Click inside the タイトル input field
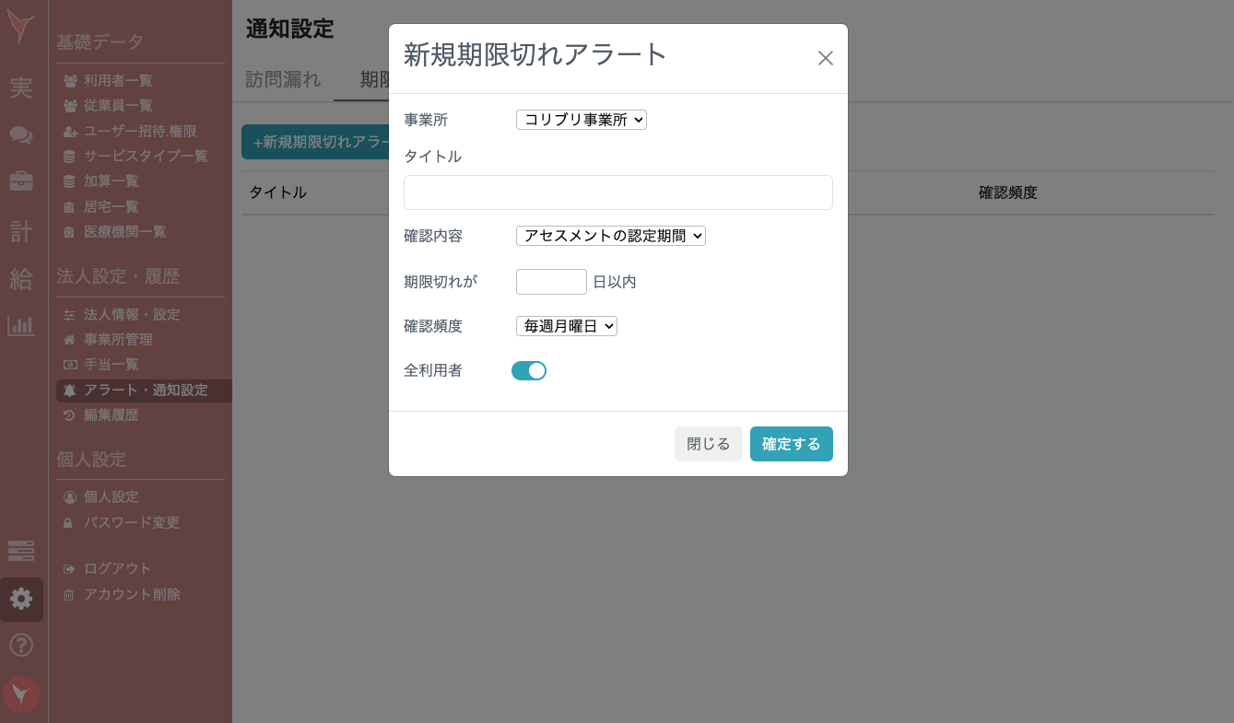Screen dimensions: 1234x723 click(617, 192)
